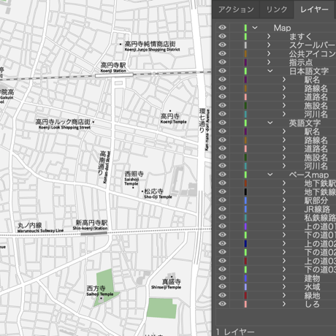The image size is (336, 336).
Task: Expand the 建物 layer chevron
Action: [284, 278]
